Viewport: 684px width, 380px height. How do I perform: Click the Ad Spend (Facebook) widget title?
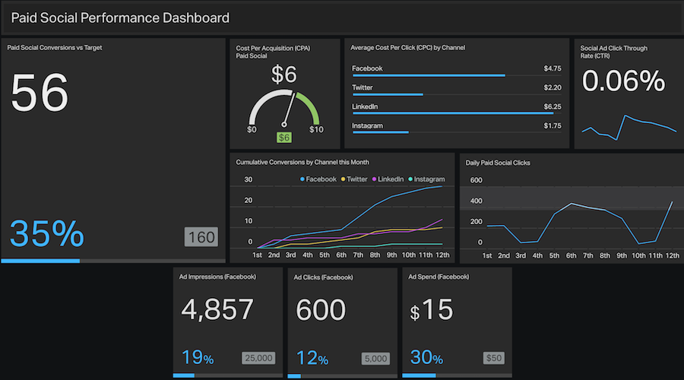pos(439,277)
